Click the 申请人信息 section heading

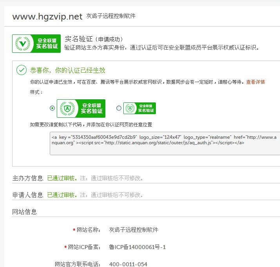point(28,195)
